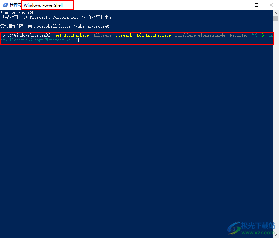Click the PowerShell icon in the title bar
The width and height of the screenshot is (279, 238).
5,5
